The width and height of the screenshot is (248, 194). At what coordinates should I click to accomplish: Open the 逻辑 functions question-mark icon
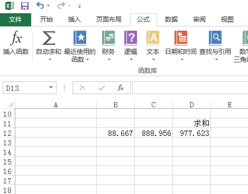click(131, 38)
